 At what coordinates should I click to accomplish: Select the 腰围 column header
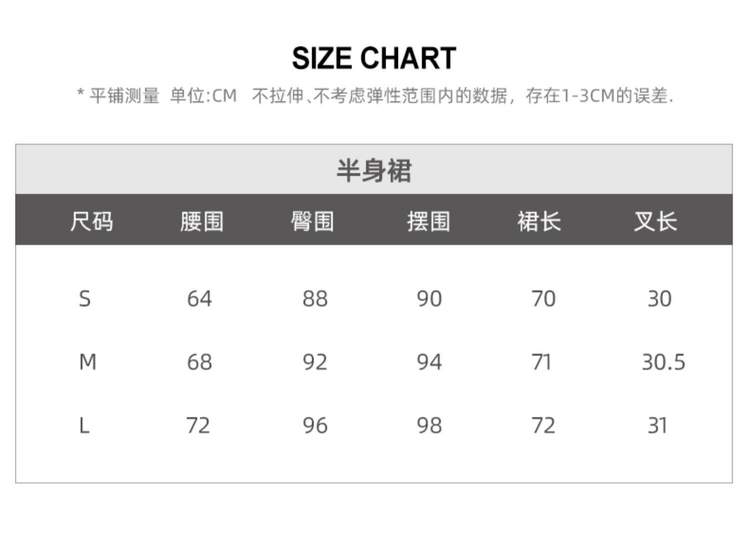tap(202, 221)
